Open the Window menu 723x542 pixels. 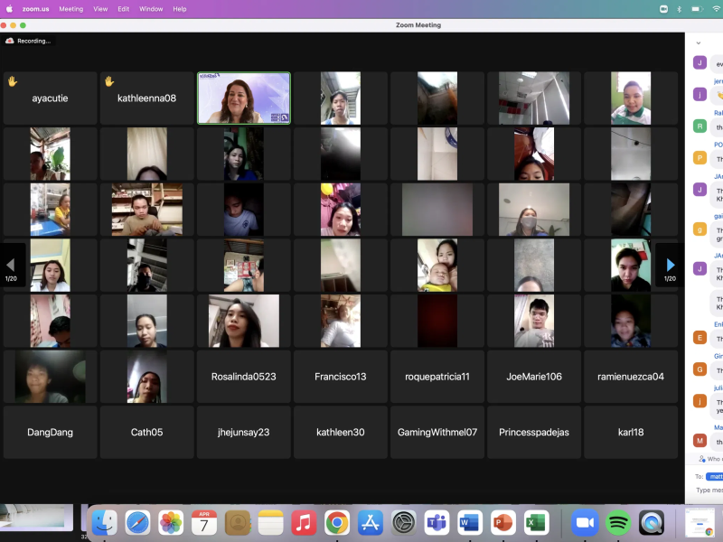pos(151,9)
